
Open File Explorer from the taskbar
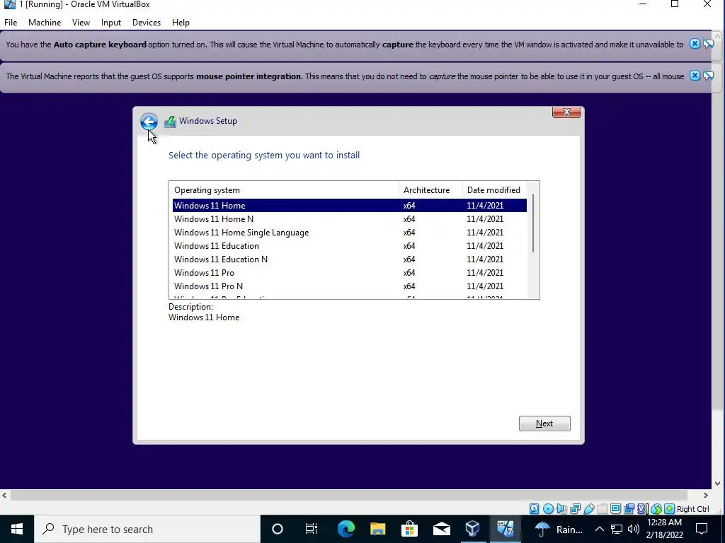pyautogui.click(x=378, y=529)
